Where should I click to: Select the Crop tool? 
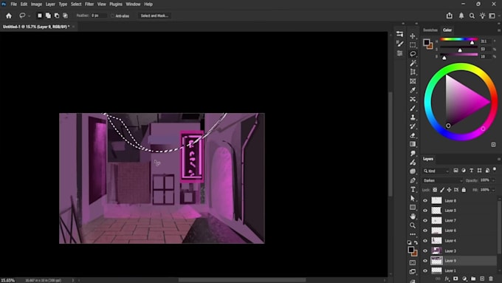coord(413,72)
